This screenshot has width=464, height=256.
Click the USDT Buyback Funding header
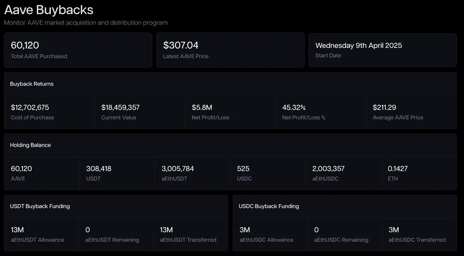coord(40,206)
